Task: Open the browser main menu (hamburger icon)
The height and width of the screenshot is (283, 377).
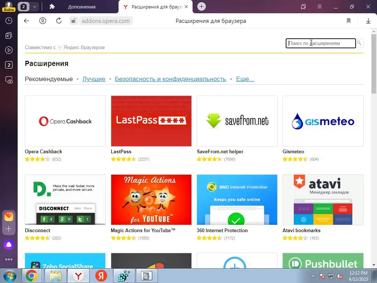Action: 320,7
